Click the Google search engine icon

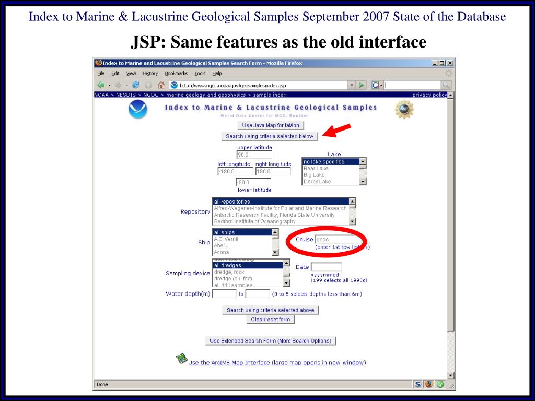(x=375, y=85)
